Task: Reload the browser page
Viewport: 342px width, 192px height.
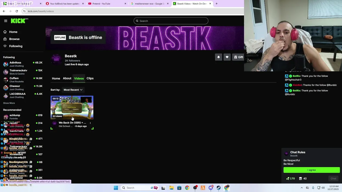Action: (17, 11)
